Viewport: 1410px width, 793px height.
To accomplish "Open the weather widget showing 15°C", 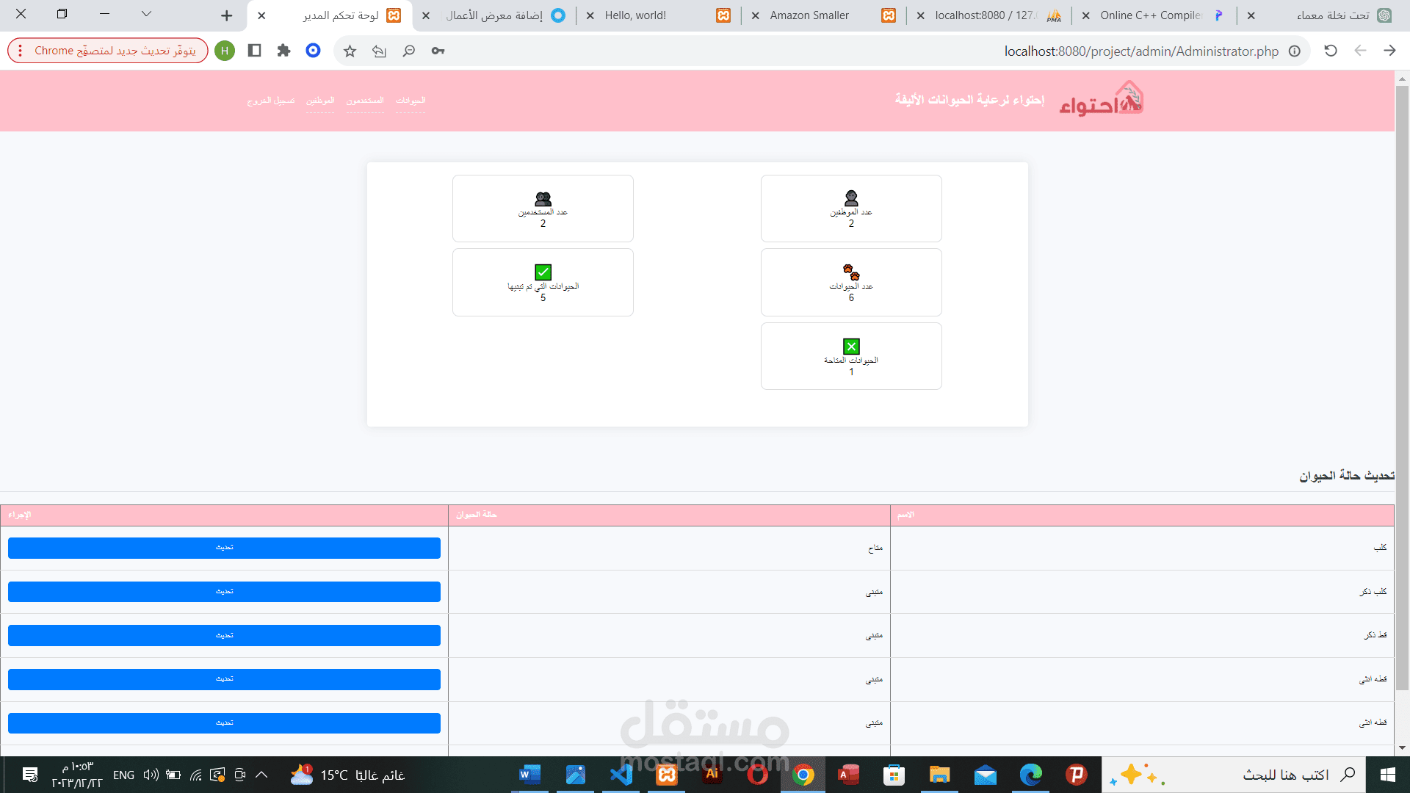I will tap(347, 775).
